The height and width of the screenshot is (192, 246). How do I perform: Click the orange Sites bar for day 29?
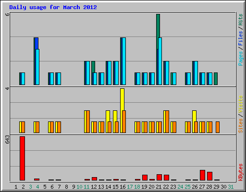218,127
